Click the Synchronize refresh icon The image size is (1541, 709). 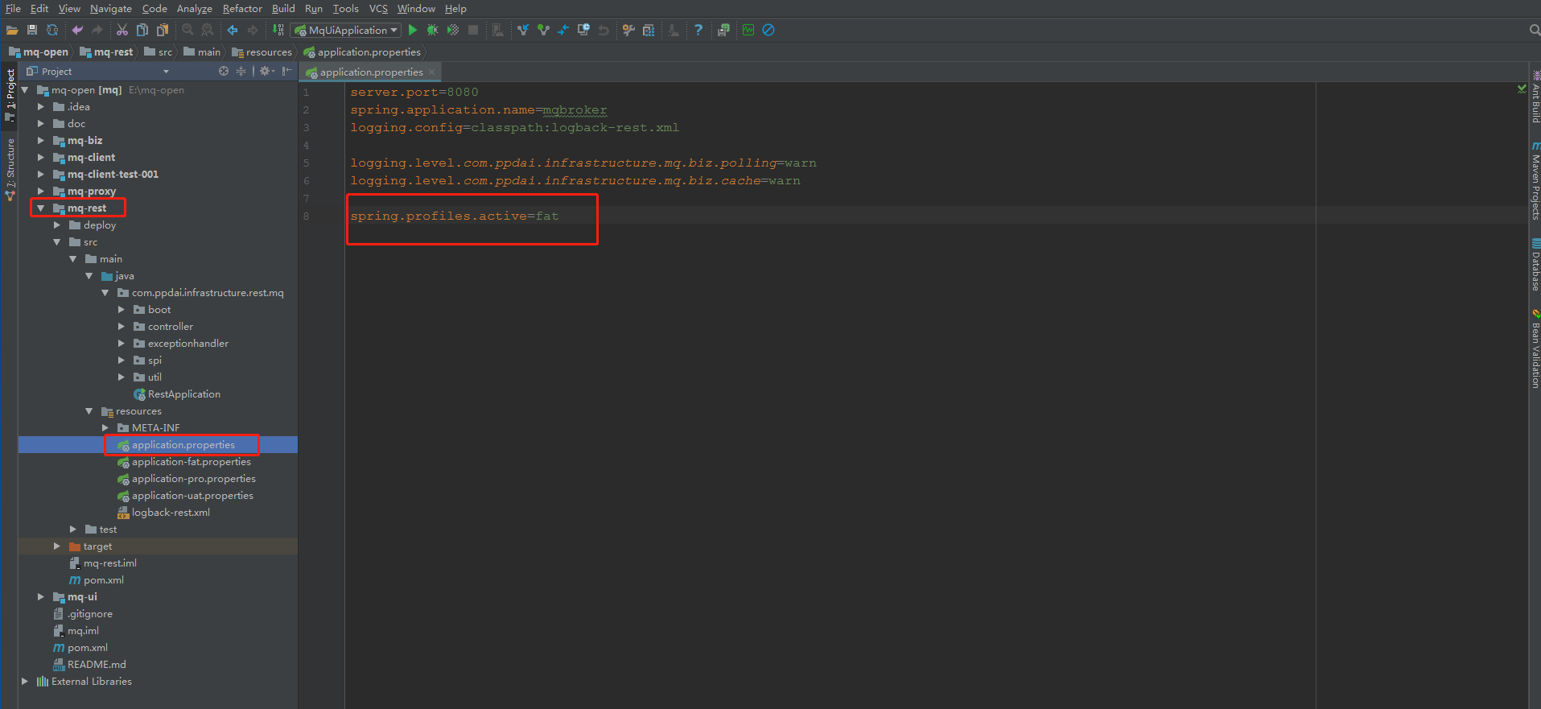click(x=52, y=30)
